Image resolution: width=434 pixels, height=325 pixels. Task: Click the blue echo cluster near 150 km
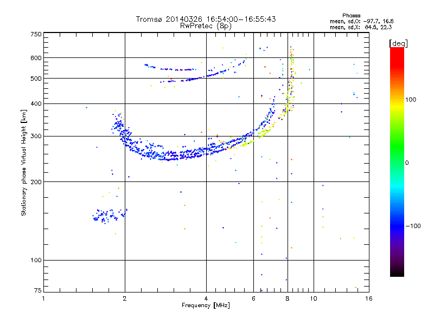click(x=110, y=216)
